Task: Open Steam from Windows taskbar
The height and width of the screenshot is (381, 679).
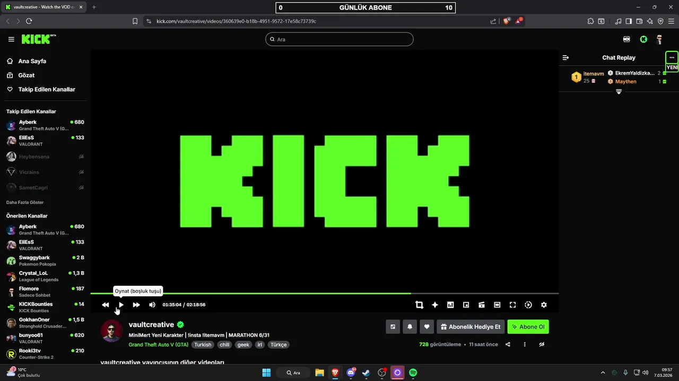Action: point(366,373)
